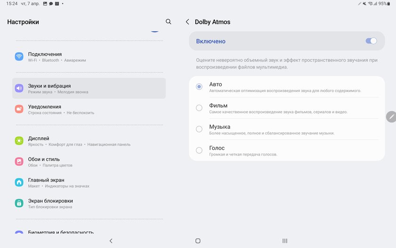Select the Музыка radio button
396x248 pixels.
point(199,129)
